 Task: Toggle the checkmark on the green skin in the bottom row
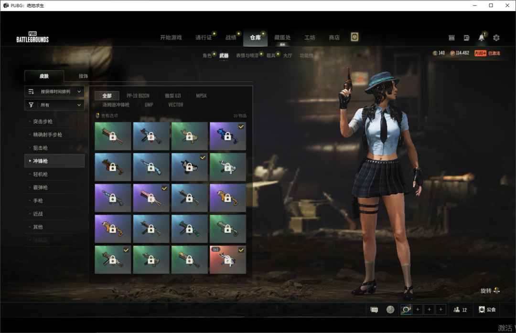click(x=126, y=250)
